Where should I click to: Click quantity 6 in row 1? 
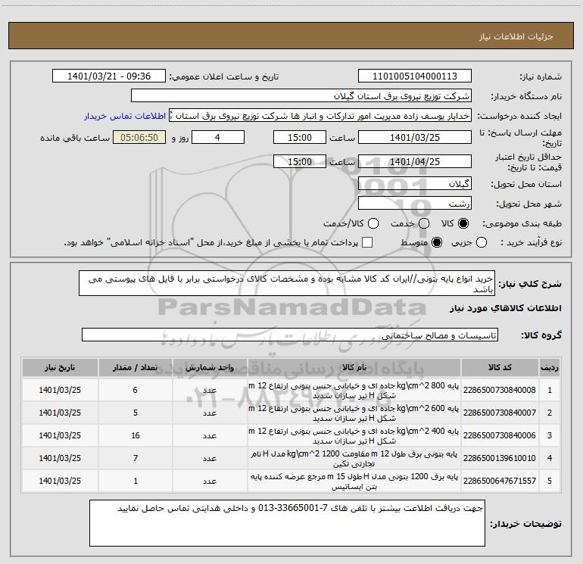click(x=136, y=390)
